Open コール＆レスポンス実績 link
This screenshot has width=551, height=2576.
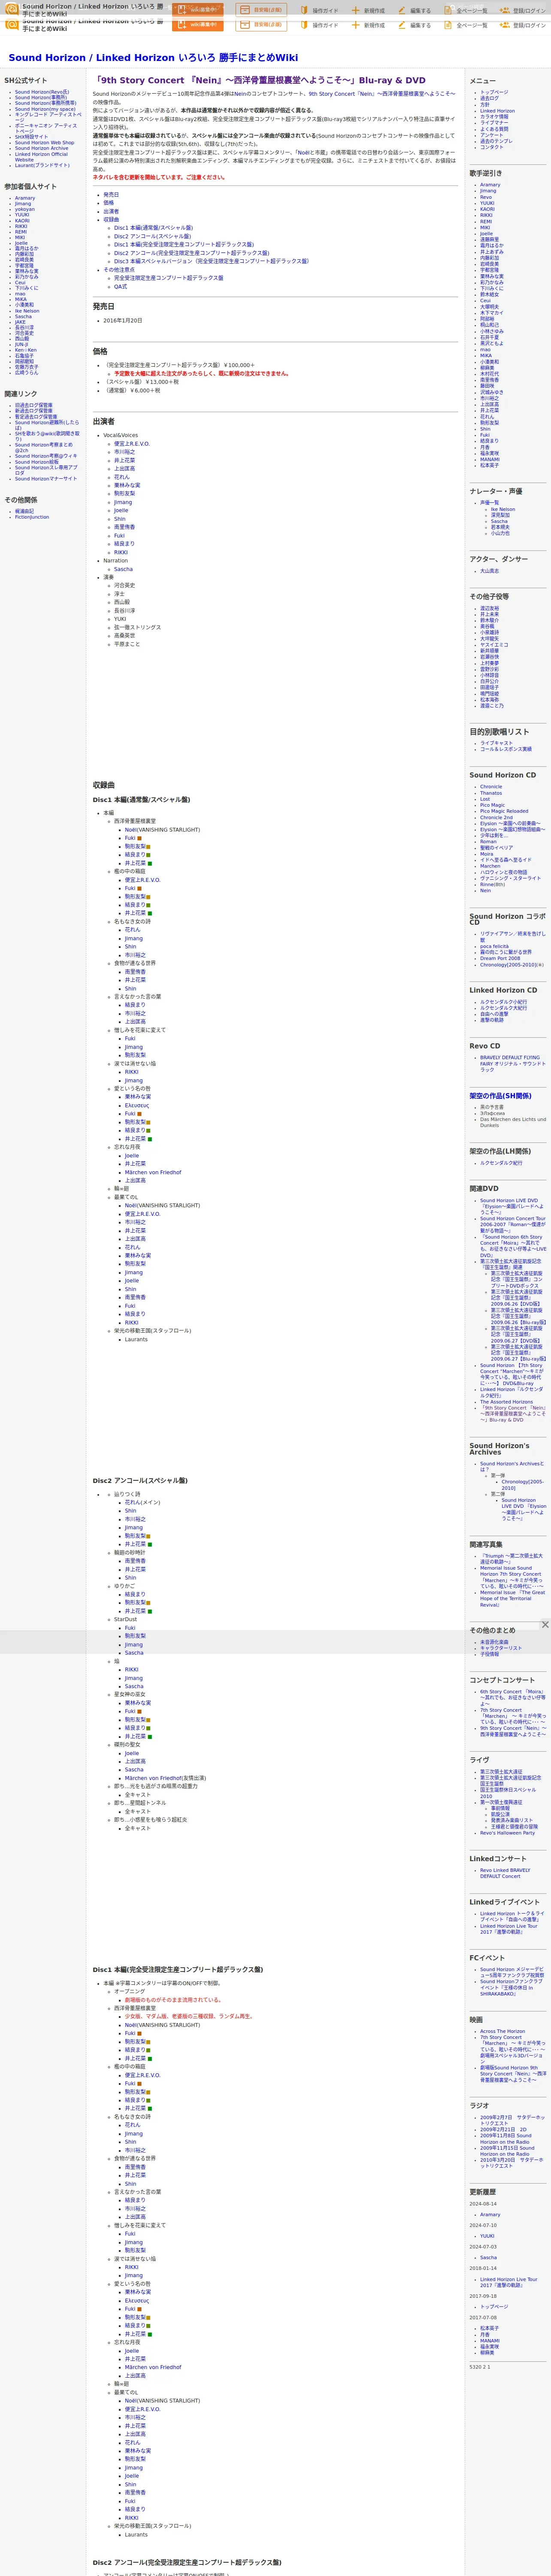pyautogui.click(x=506, y=749)
